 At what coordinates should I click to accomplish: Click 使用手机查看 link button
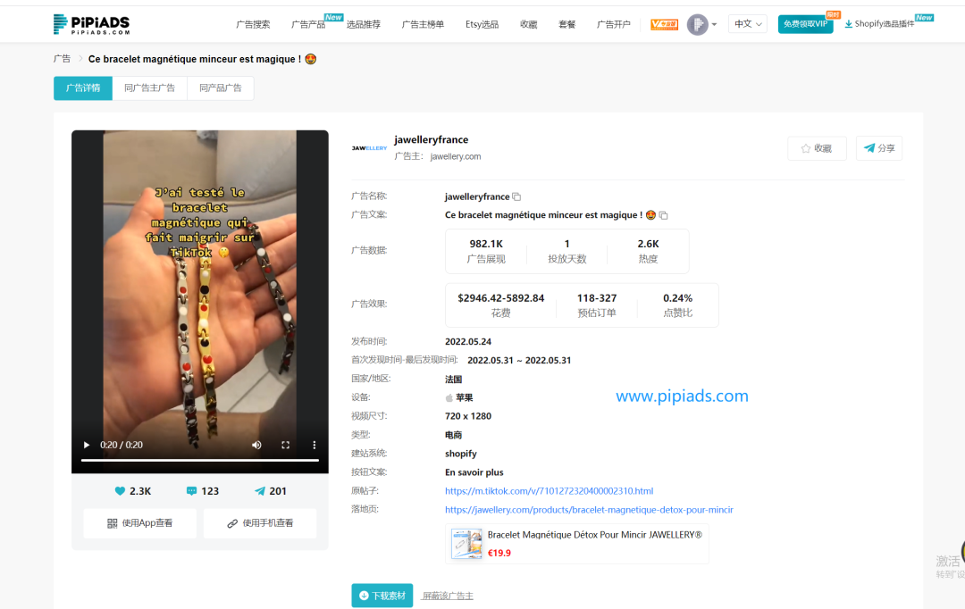tap(260, 523)
